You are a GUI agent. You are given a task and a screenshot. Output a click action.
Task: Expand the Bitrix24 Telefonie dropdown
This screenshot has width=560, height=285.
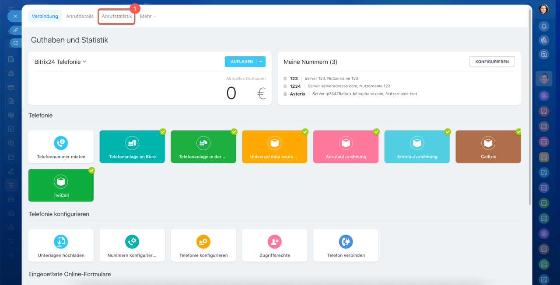pyautogui.click(x=84, y=62)
